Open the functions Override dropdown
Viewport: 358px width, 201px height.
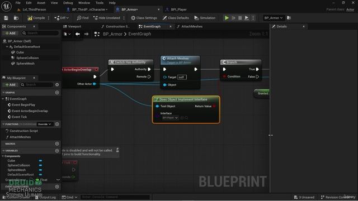[45, 124]
